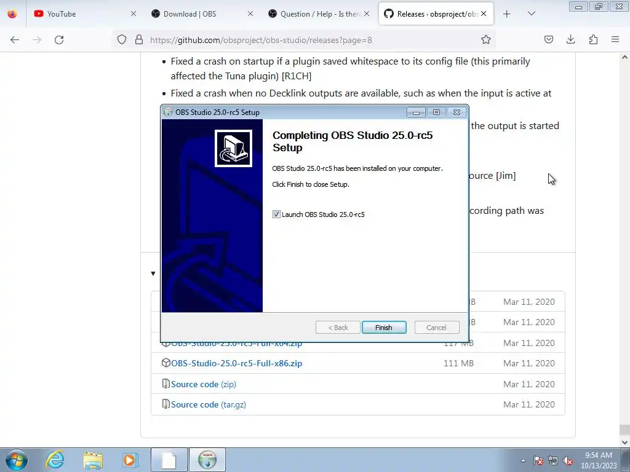Click the greyed Back button in setup
This screenshot has height=472, width=630.
[x=338, y=328]
